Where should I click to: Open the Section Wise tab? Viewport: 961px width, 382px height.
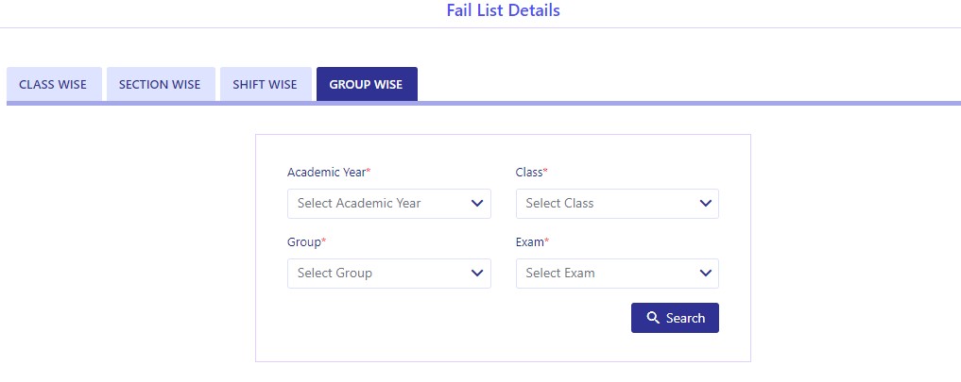(161, 84)
